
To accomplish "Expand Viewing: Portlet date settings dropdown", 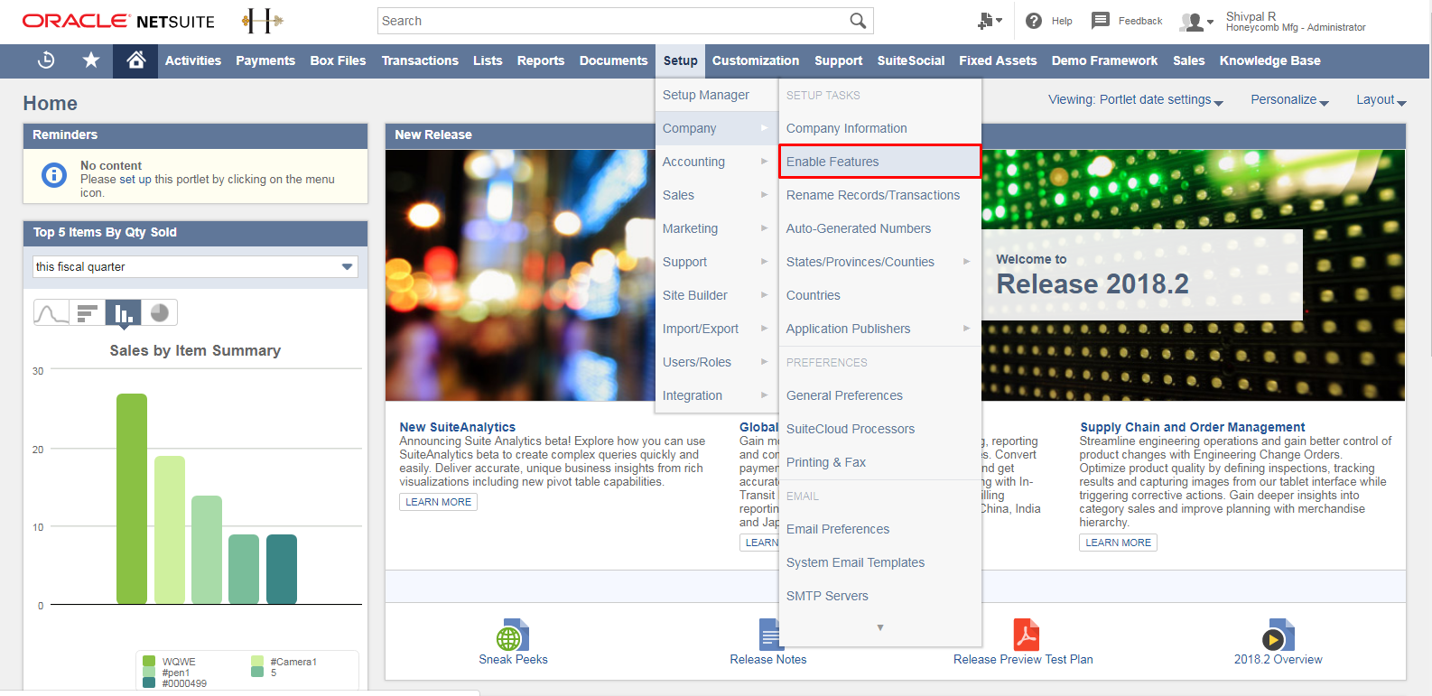I will pos(1135,100).
